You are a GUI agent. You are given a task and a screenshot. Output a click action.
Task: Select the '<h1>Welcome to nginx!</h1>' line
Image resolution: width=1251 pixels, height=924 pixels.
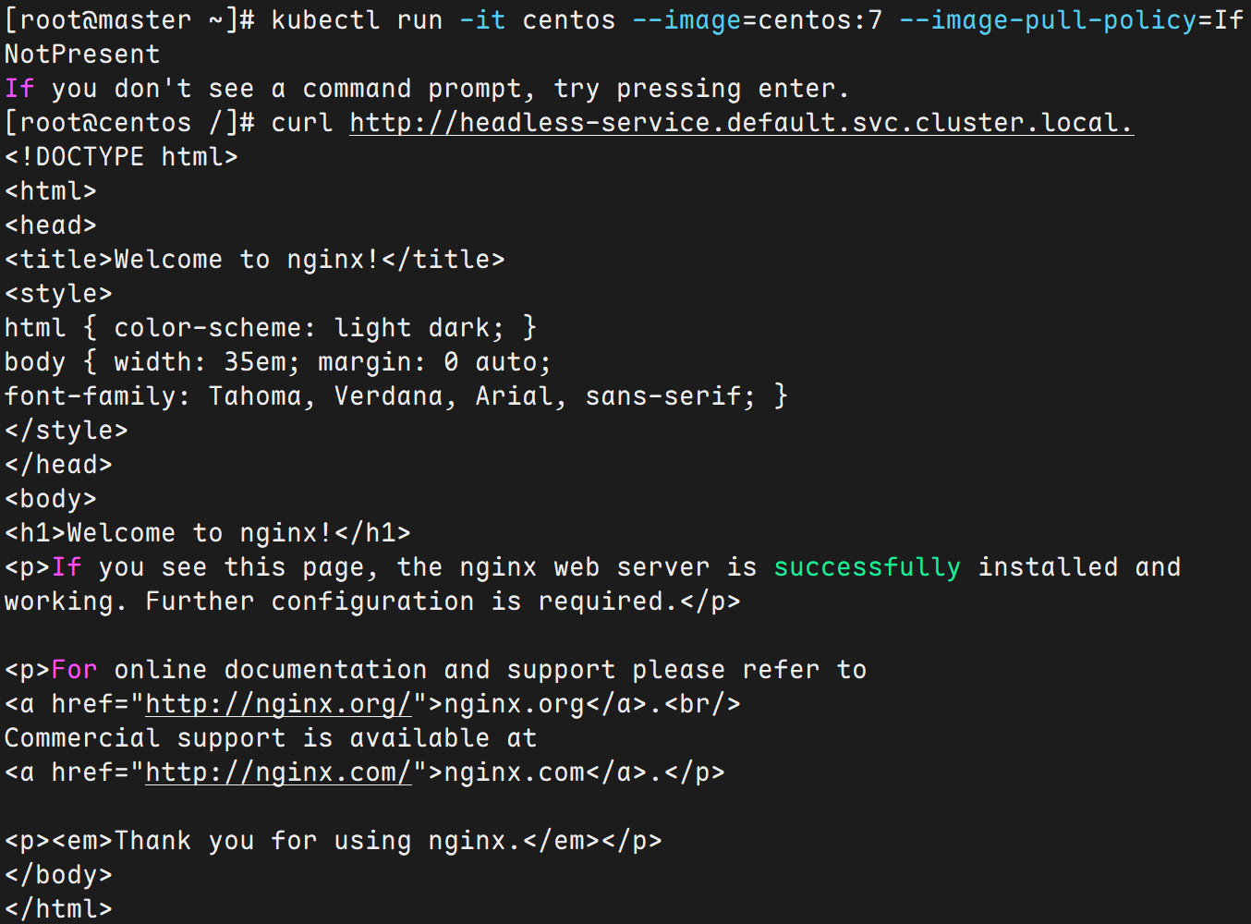pos(208,533)
